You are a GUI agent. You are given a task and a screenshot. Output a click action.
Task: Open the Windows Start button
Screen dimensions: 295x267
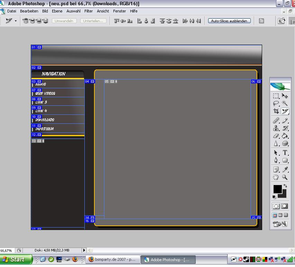click(x=16, y=259)
